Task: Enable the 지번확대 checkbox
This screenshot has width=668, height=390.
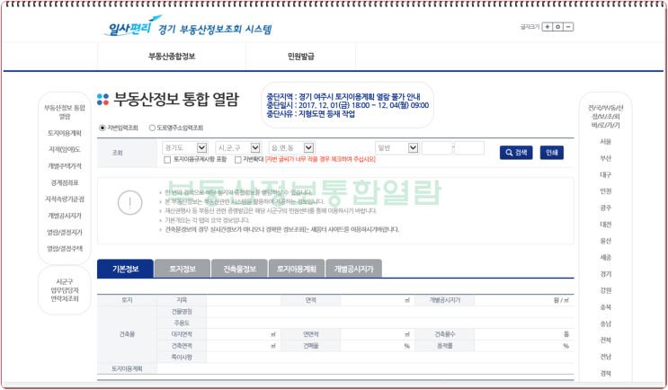Action: (x=238, y=160)
